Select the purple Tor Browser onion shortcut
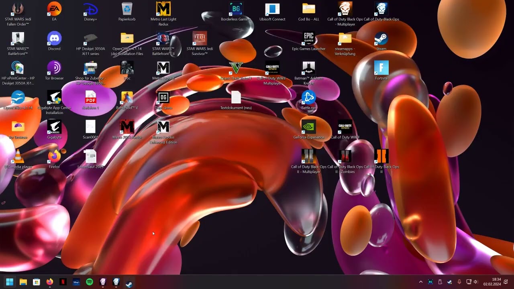The width and height of the screenshot is (514, 289). point(54,71)
